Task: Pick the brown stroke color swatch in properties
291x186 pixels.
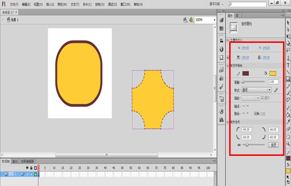Action: coord(246,73)
